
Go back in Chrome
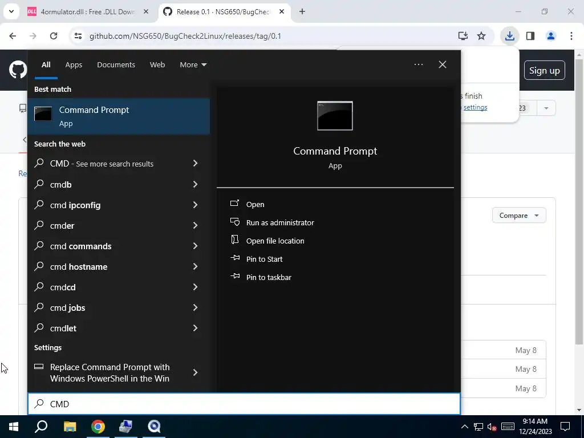coord(13,36)
